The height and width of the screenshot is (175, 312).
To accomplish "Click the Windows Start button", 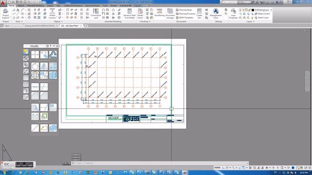I will (x=3, y=173).
